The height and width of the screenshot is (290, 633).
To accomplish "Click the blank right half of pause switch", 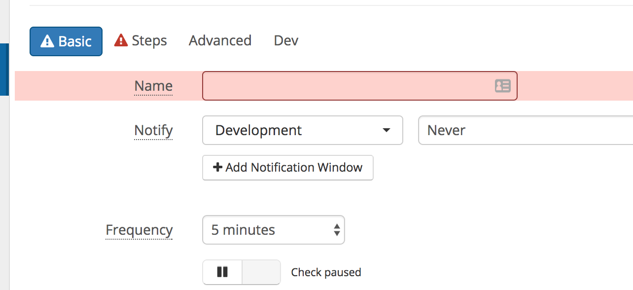I will click(261, 272).
